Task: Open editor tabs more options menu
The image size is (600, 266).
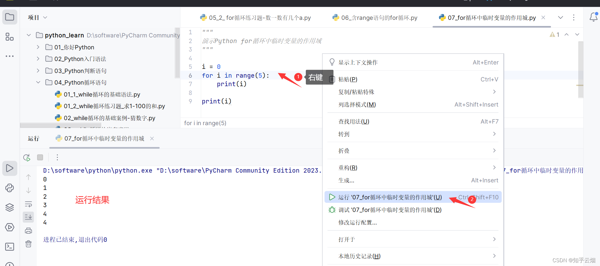Action: [x=574, y=18]
